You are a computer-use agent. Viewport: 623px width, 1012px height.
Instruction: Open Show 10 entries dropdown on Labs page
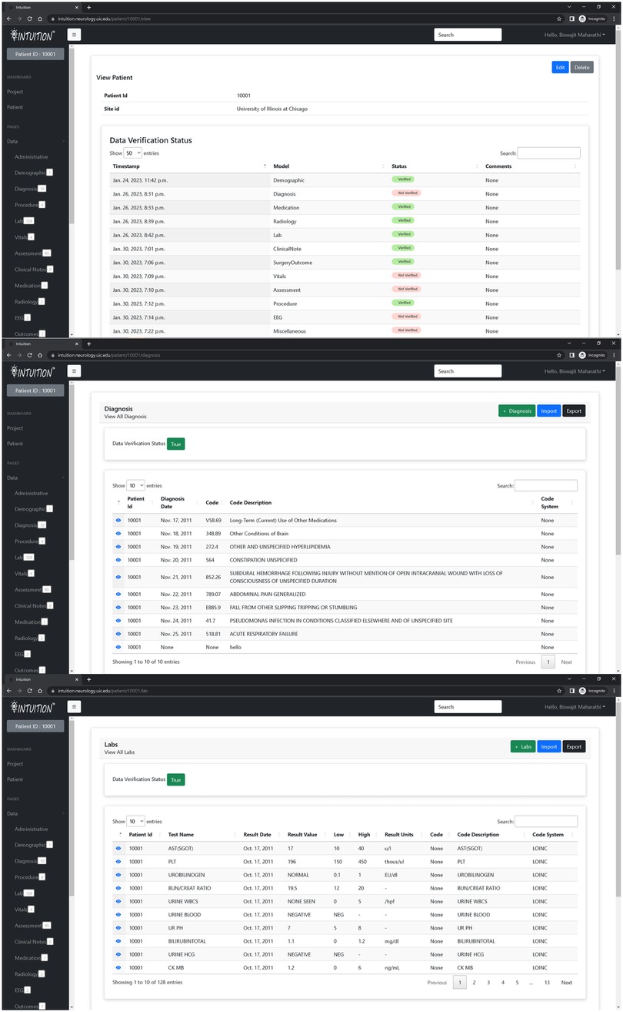(x=135, y=822)
